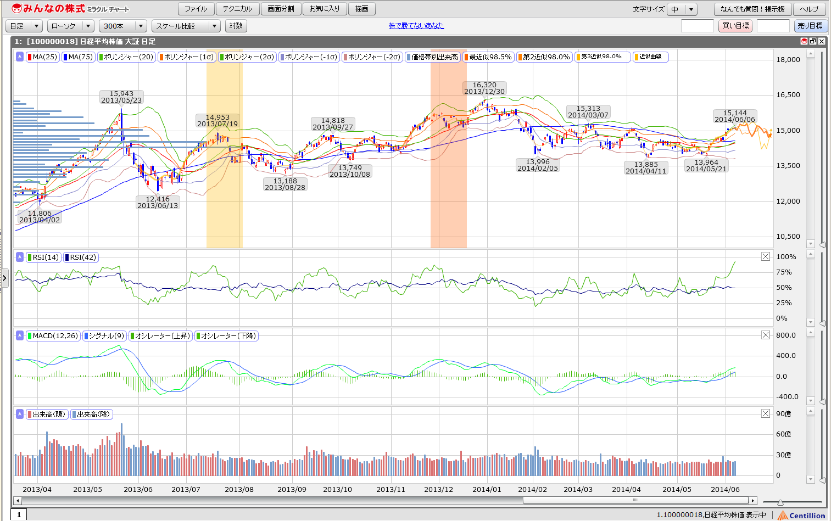Screen dimensions: 831x521
Task: Toggle the シグナル(9) signal line legend
Action: click(104, 335)
